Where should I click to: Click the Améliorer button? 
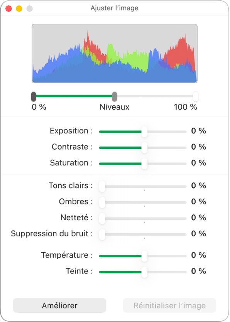[59, 305]
